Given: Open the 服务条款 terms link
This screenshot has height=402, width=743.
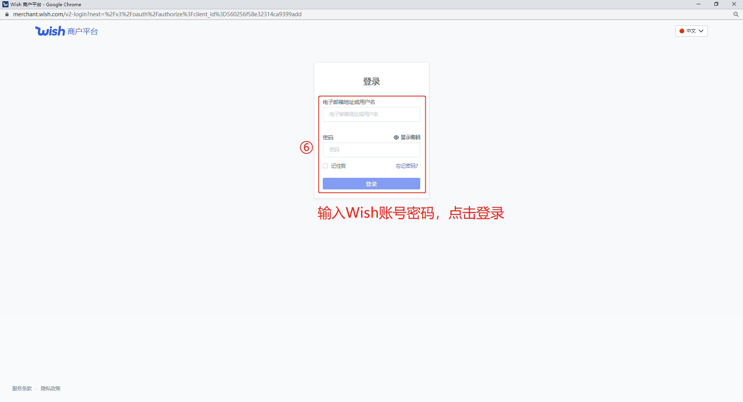Looking at the screenshot, I should tap(22, 388).
